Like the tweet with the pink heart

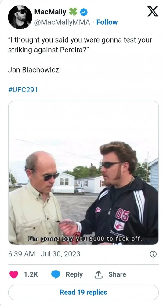click(x=14, y=274)
